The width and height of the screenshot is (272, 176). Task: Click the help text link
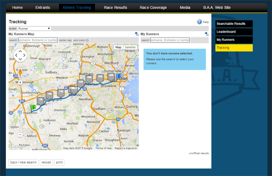206,22
